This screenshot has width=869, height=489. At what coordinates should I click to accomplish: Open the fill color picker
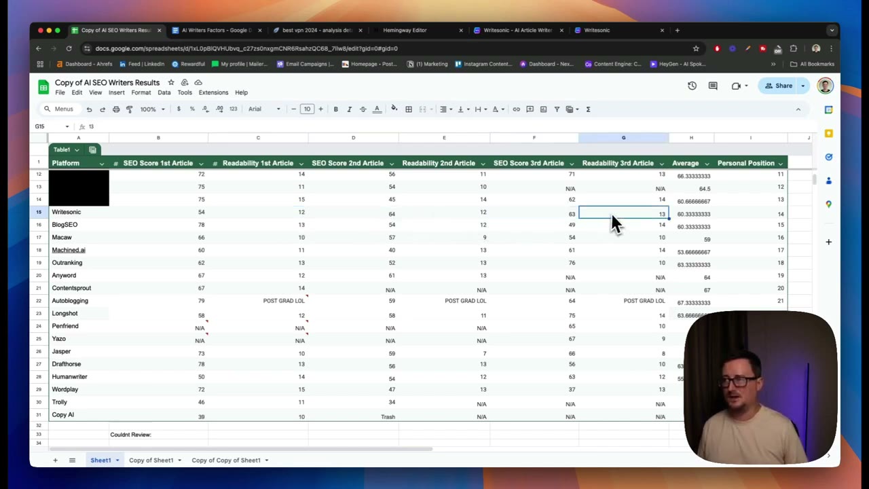[x=394, y=109]
